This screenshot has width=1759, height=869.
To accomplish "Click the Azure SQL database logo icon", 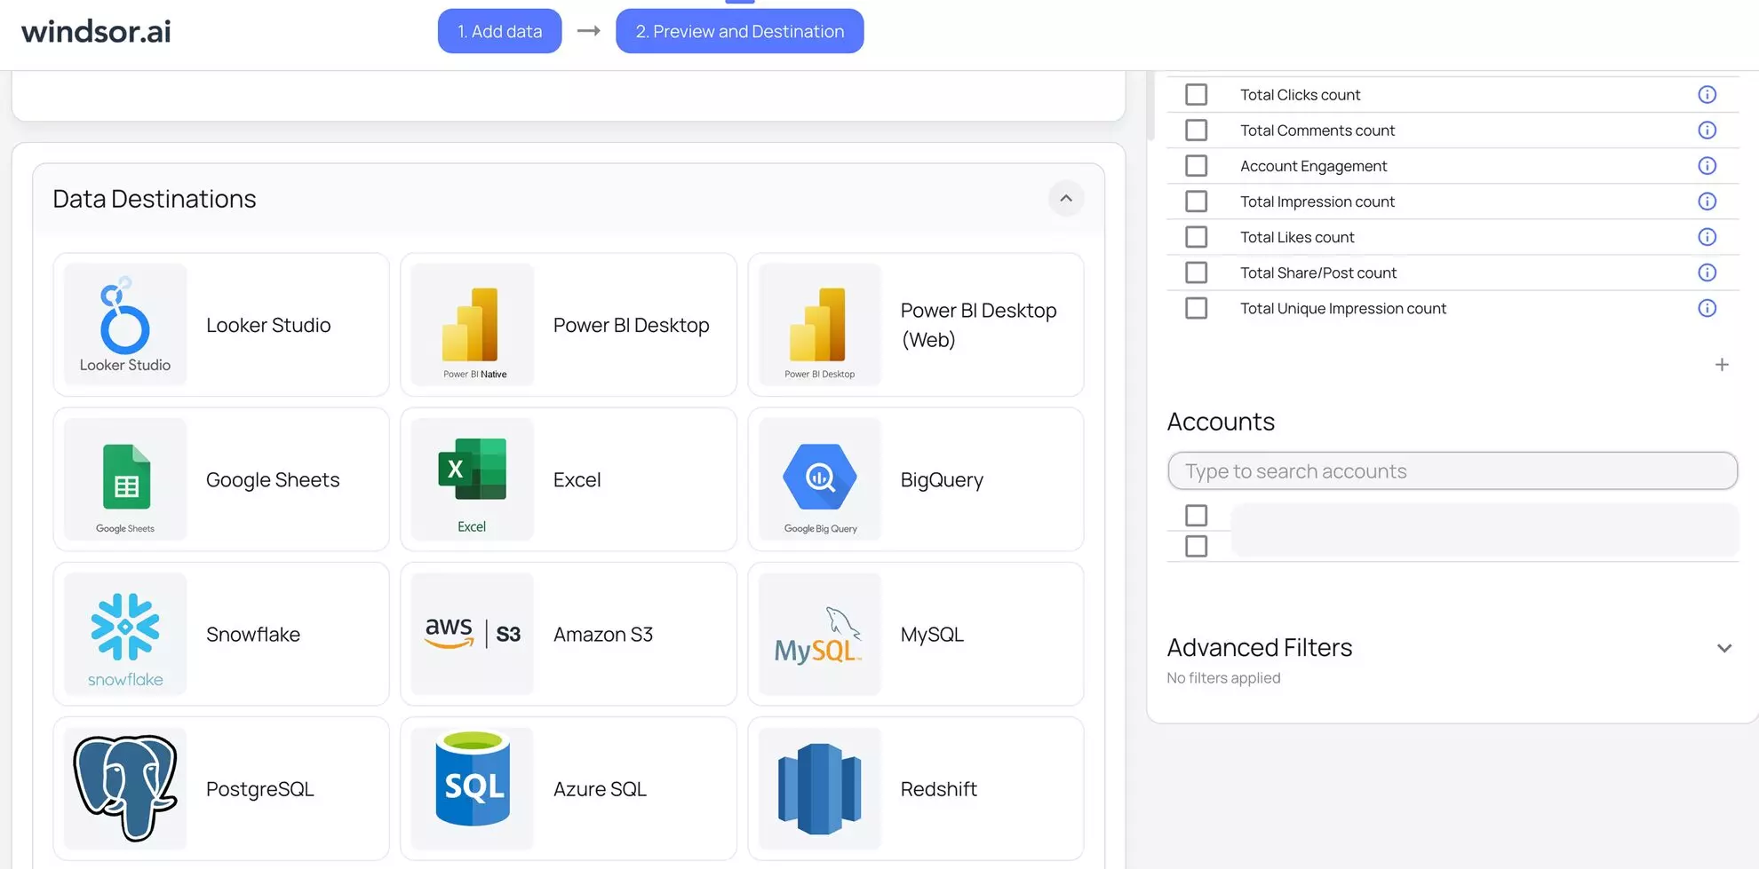I will pyautogui.click(x=472, y=788).
